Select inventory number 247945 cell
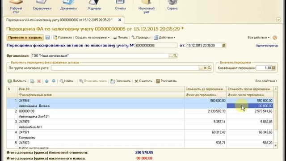This screenshot has height=161, width=286. coord(101,101)
